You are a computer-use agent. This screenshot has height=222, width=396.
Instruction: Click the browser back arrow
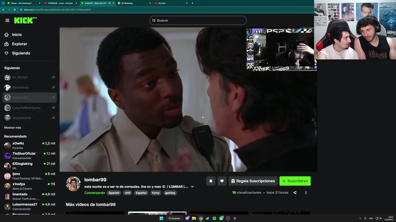click(x=3, y=10)
